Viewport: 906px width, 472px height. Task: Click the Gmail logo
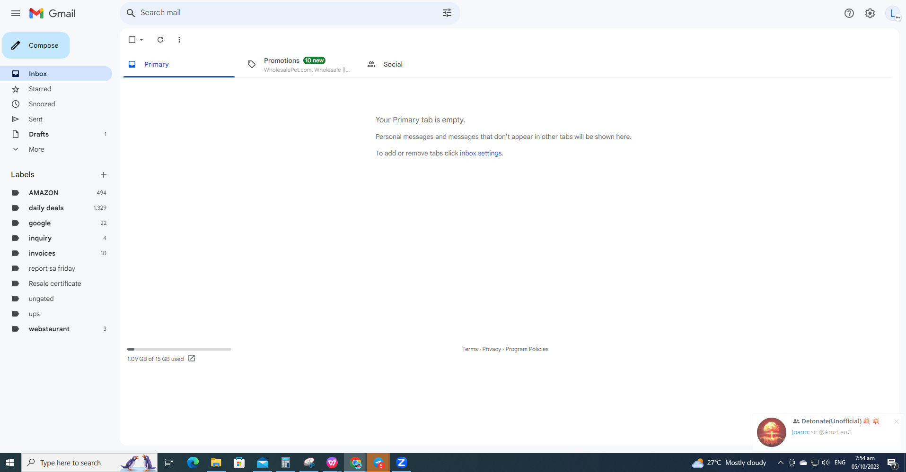[x=53, y=13]
